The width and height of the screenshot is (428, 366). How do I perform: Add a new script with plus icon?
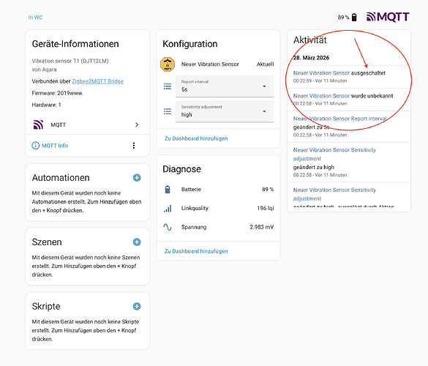tap(137, 307)
